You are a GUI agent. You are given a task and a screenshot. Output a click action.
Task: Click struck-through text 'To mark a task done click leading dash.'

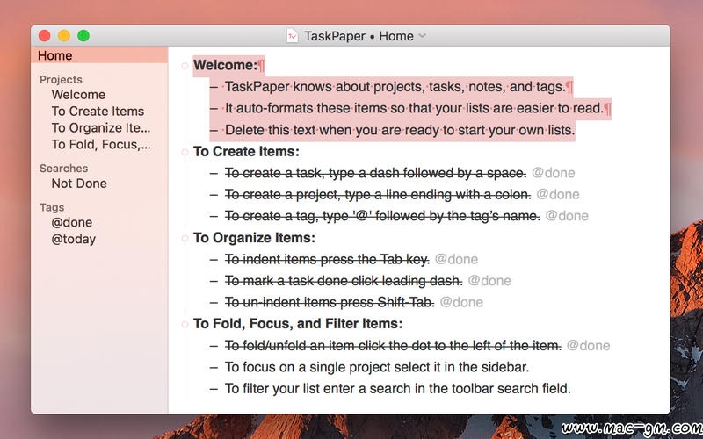[344, 281]
